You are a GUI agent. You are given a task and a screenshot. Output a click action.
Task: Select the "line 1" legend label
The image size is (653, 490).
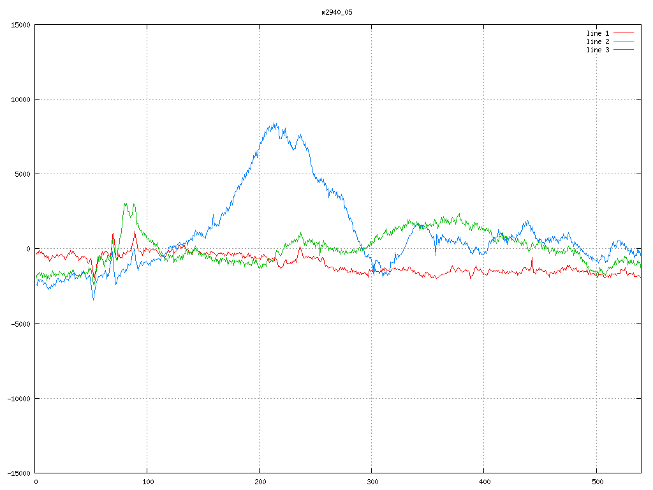tap(598, 33)
